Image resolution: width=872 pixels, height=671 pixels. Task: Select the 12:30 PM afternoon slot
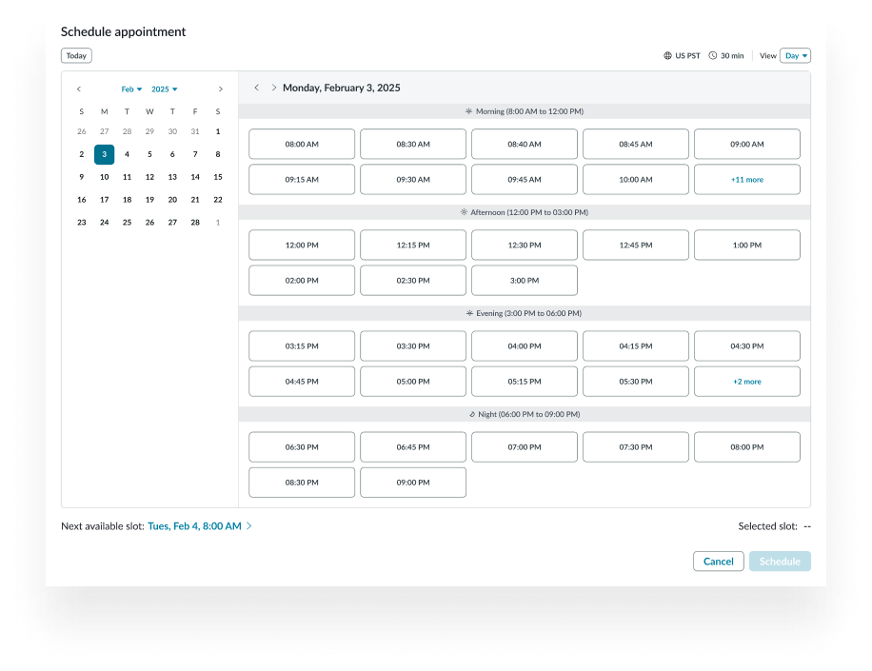coord(524,245)
